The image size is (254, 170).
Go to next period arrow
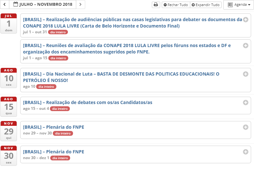tap(80, 4)
